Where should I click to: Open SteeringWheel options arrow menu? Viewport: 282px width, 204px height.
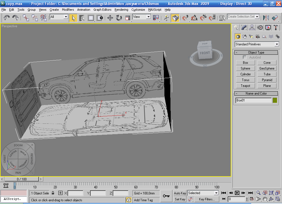[x=32, y=173]
